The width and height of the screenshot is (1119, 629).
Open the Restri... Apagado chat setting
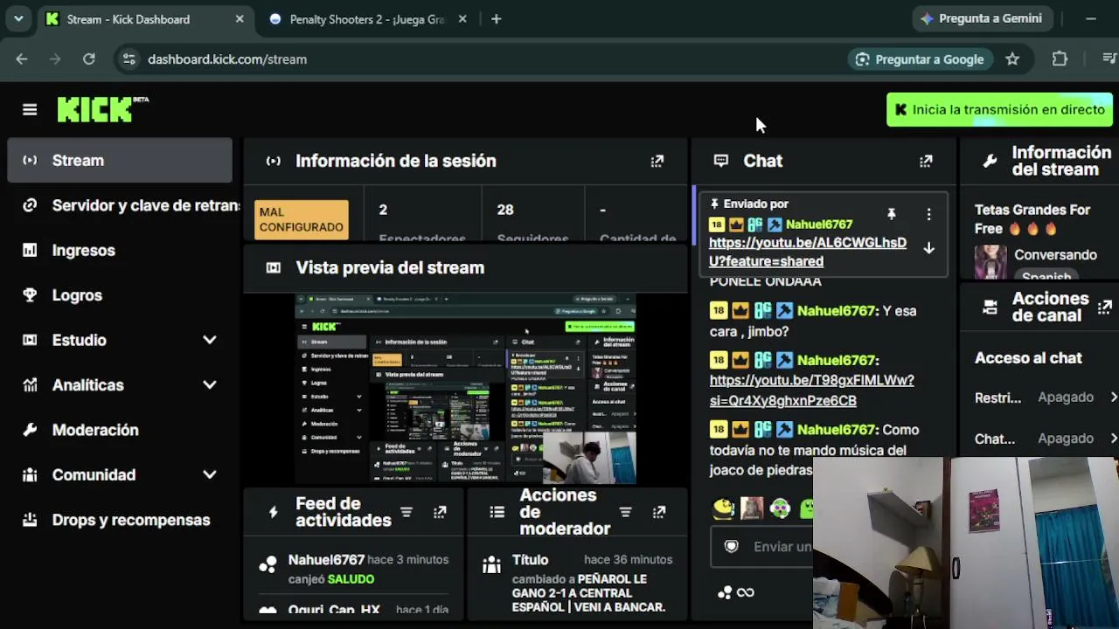coord(1046,397)
